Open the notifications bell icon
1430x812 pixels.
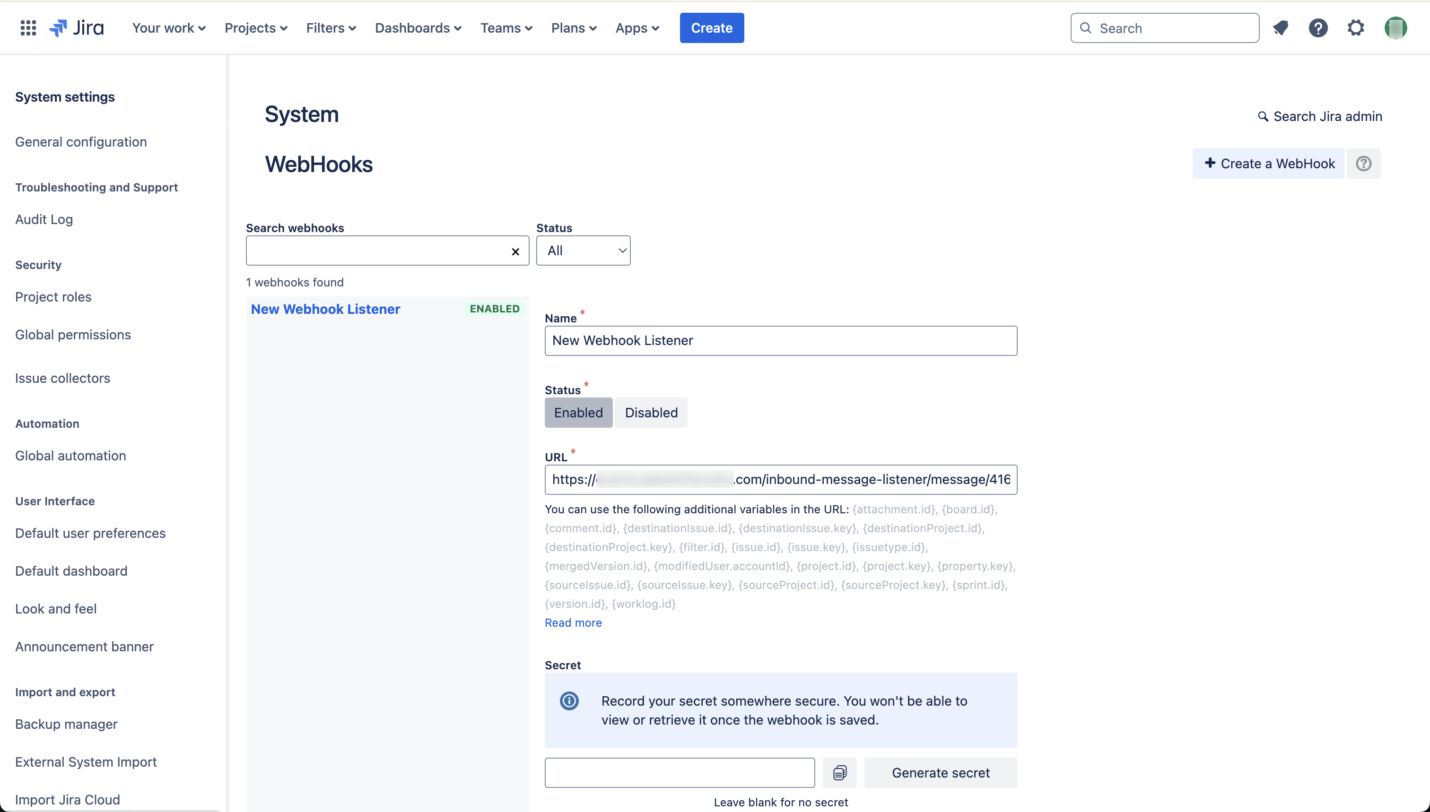[1281, 28]
